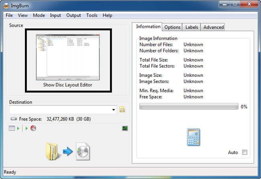This screenshot has height=179, width=261.
Task: Click the Total File Sectors label
Action: coord(157,66)
